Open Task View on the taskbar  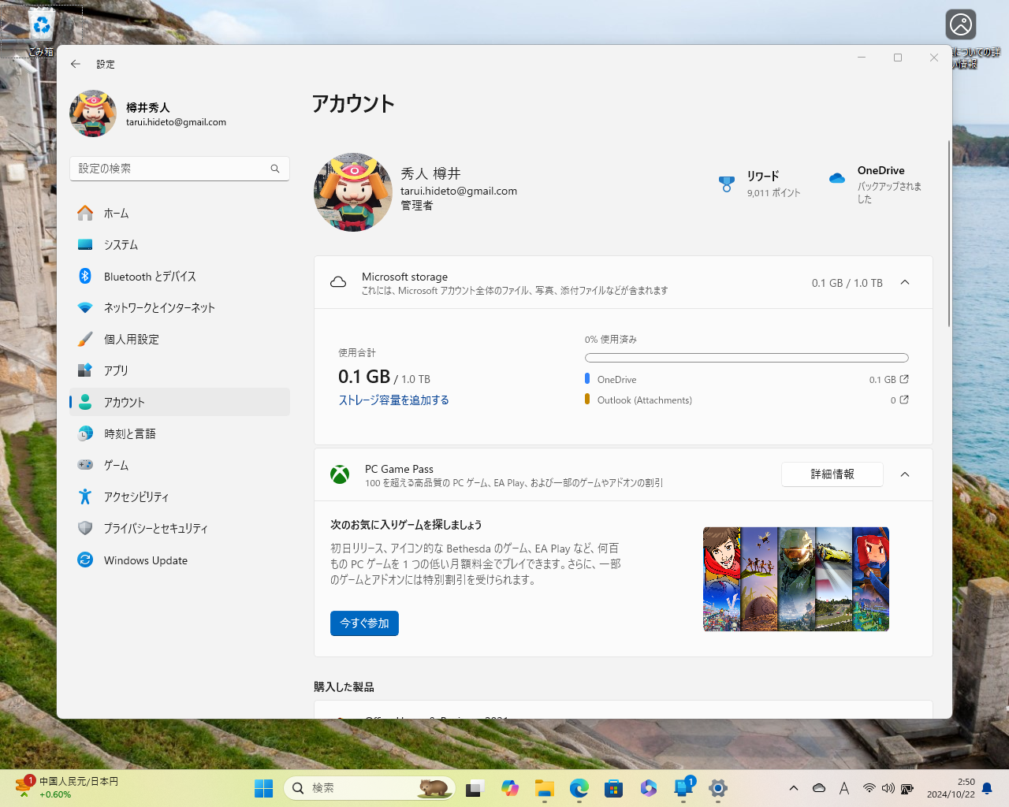point(475,788)
